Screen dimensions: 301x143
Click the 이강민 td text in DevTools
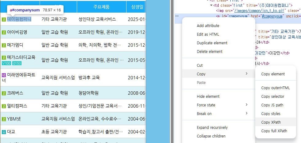pyautogui.click(x=275, y=53)
